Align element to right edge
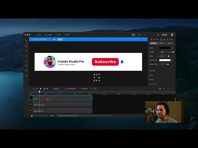Screen dimensions: 198x148 pyautogui.click(x=157, y=39)
